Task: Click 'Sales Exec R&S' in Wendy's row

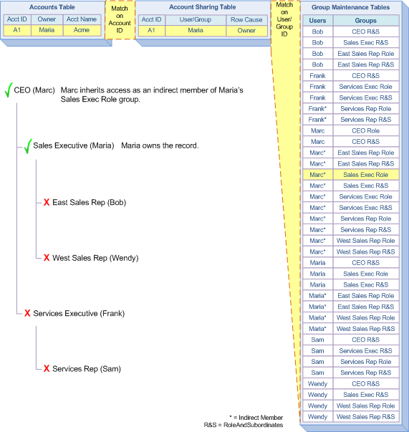Action: point(366,395)
